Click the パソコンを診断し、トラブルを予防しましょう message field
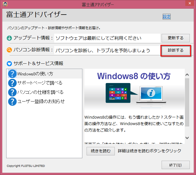196x175 pixels. pos(107,50)
